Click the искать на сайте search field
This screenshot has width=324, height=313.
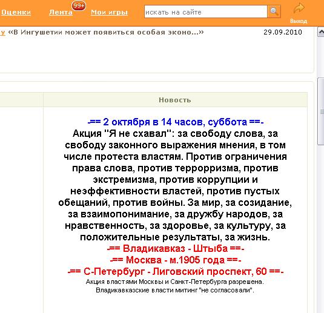pyautogui.click(x=206, y=12)
